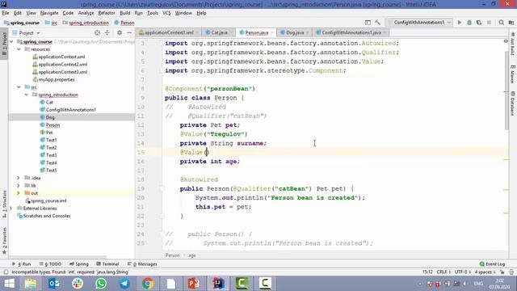This screenshot has height=291, width=517.
Task: Open File Explorer from taskbar
Action: coord(31,284)
